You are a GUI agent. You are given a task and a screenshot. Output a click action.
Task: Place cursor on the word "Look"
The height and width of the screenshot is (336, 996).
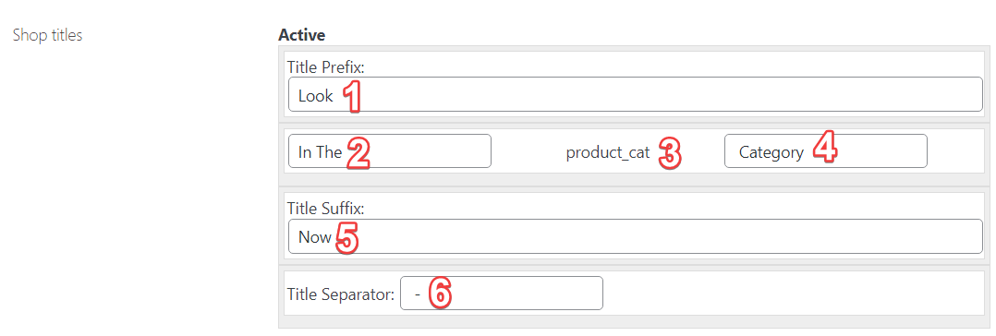316,96
